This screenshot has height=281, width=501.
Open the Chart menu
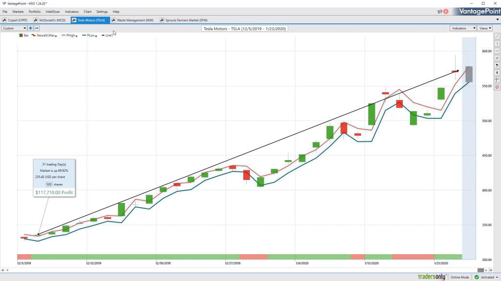pos(88,12)
